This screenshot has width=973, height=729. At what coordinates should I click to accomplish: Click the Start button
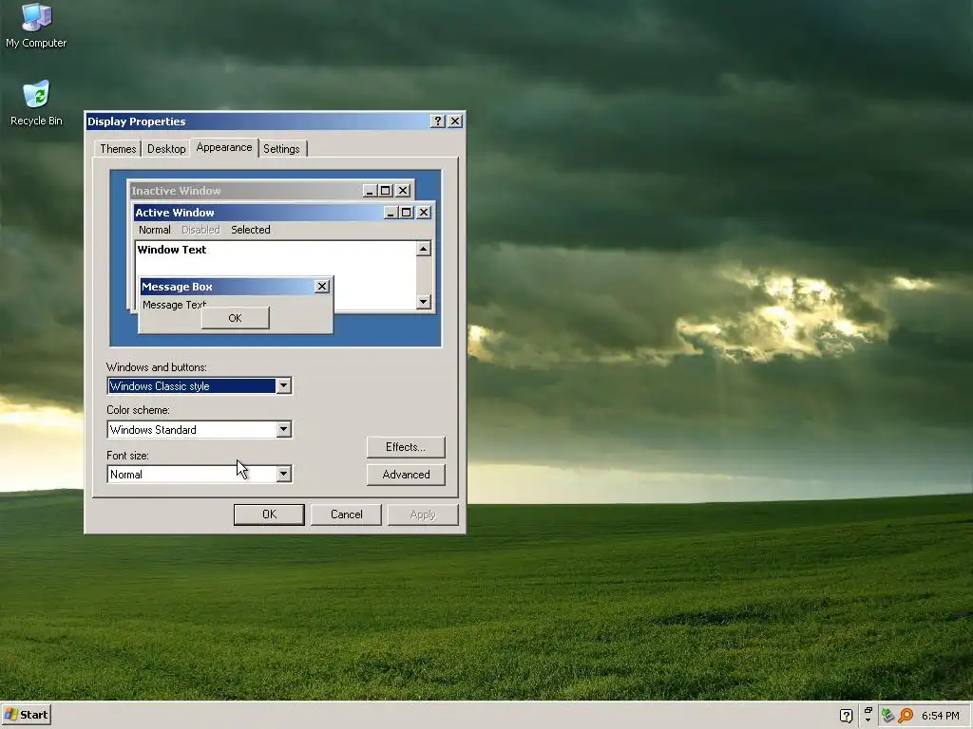[x=26, y=715]
